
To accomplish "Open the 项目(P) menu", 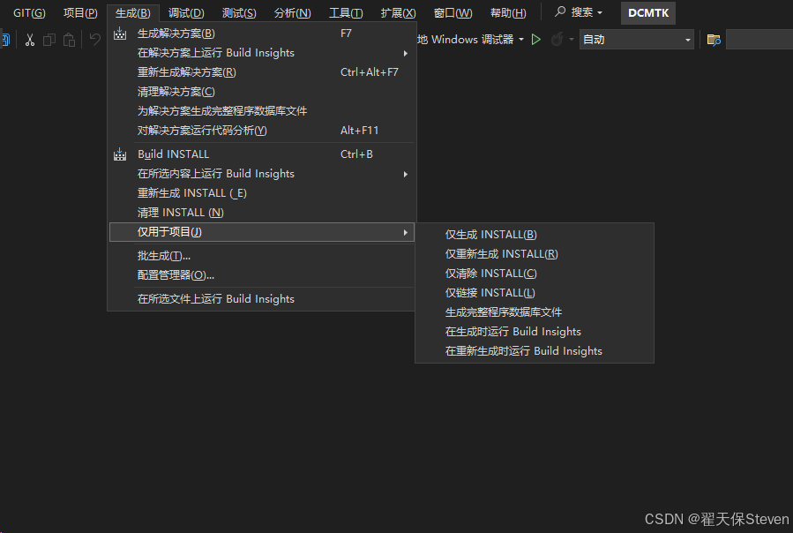I will 80,12.
